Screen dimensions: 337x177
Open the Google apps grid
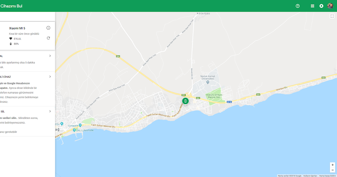pyautogui.click(x=313, y=6)
